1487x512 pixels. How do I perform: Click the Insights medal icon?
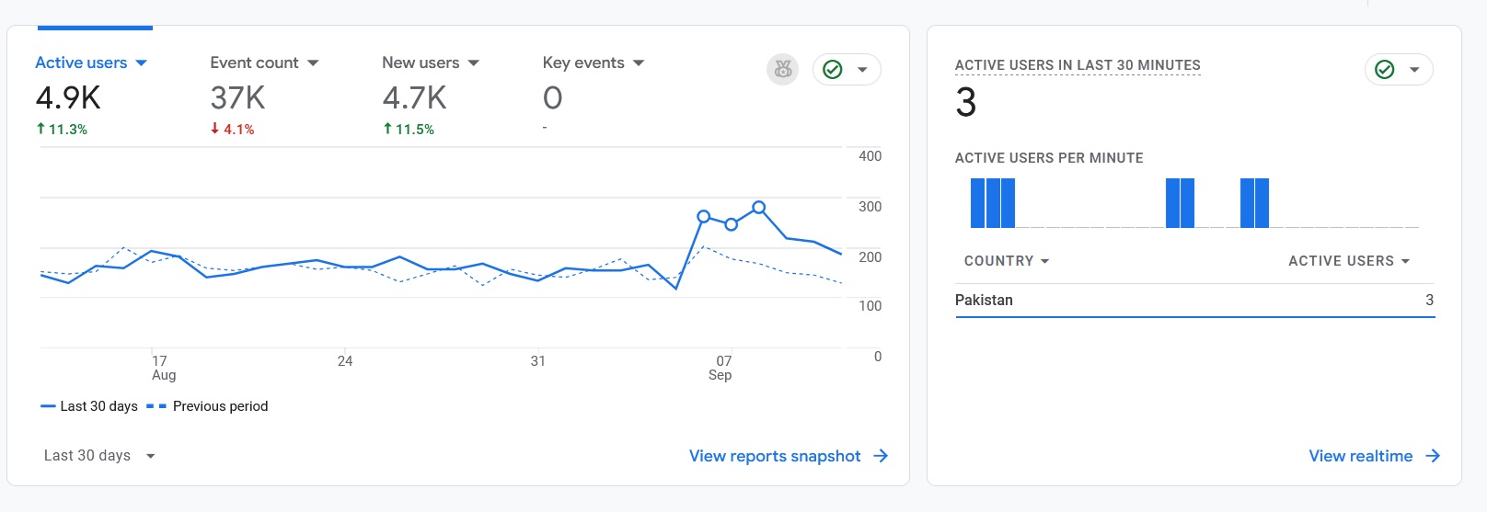point(782,69)
